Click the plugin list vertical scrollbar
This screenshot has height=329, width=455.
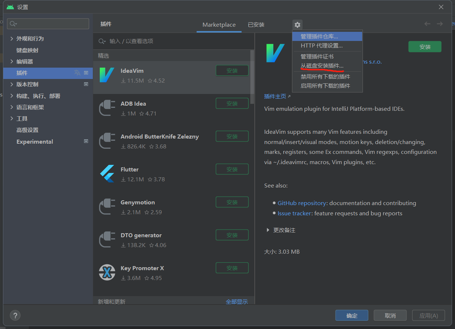point(252,77)
